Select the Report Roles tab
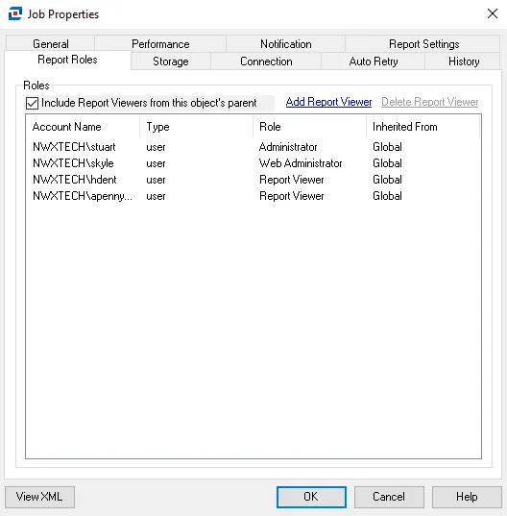 pyautogui.click(x=67, y=60)
